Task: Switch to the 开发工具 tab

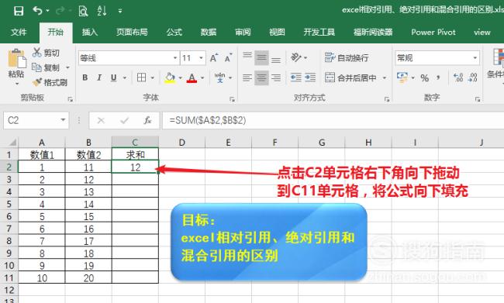Action: 319,32
